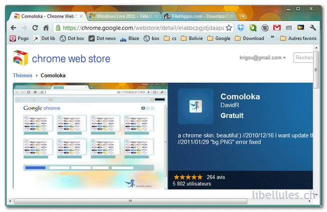Click the 264 avis reviews link
Image resolution: width=327 pixels, height=212 pixels.
tap(216, 177)
